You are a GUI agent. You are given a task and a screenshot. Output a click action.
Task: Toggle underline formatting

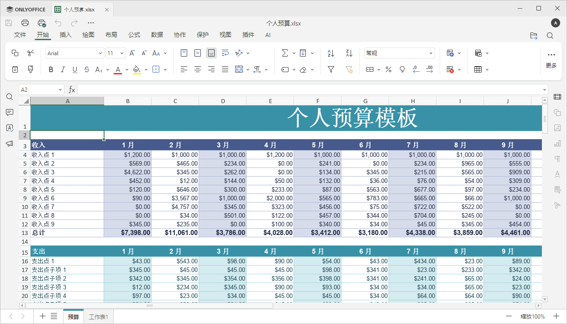(x=75, y=69)
